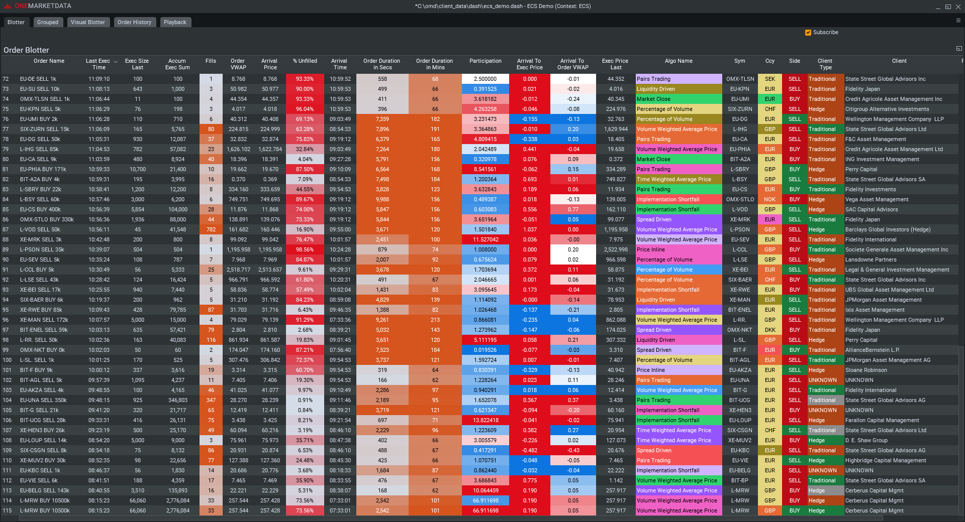The width and height of the screenshot is (965, 522).
Task: Select order SIX-ZURN SELL 15k
Action: [x=45, y=129]
